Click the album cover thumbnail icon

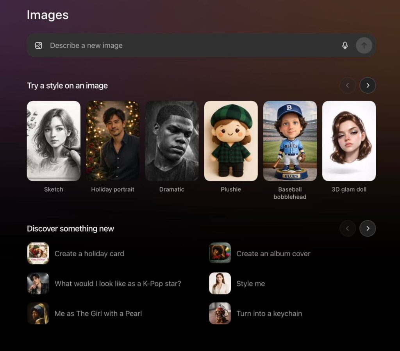point(220,253)
